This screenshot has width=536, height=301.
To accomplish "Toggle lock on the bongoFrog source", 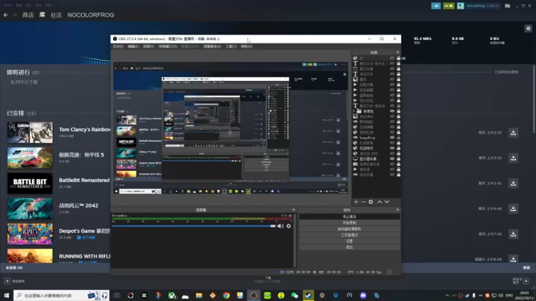I will point(398,138).
